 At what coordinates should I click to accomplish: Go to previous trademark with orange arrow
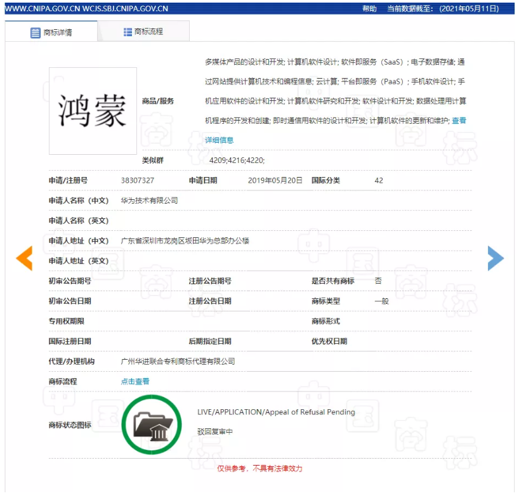pos(24,258)
